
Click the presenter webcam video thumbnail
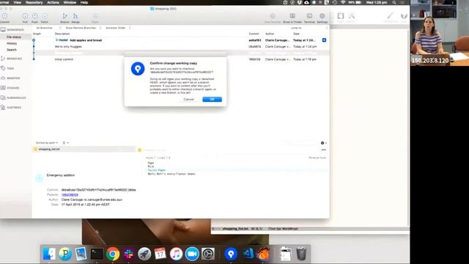(440, 33)
